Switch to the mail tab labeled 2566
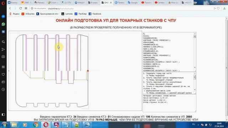This screenshot has height=128, width=228. coord(26,2)
